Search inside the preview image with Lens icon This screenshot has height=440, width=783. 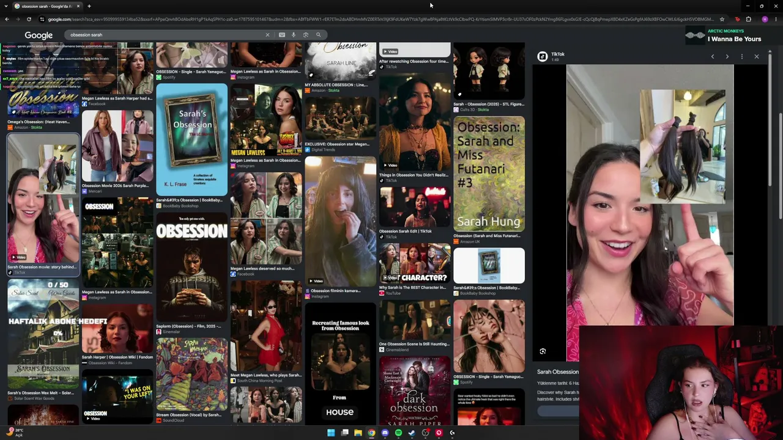point(543,351)
